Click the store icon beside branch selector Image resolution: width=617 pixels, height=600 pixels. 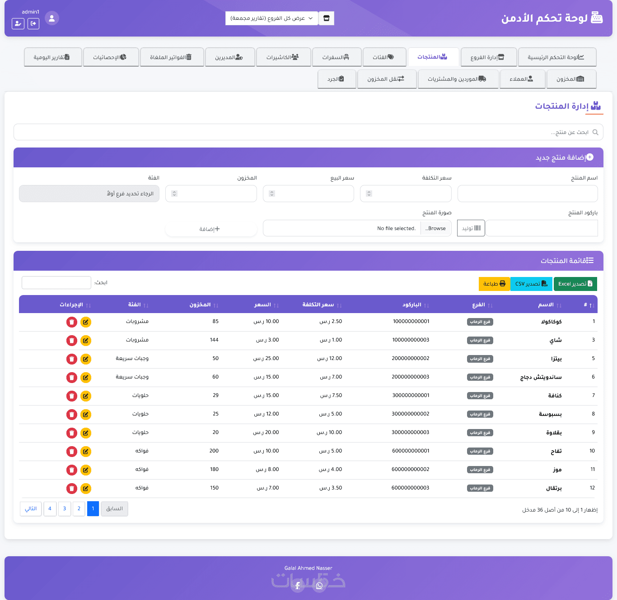(327, 18)
